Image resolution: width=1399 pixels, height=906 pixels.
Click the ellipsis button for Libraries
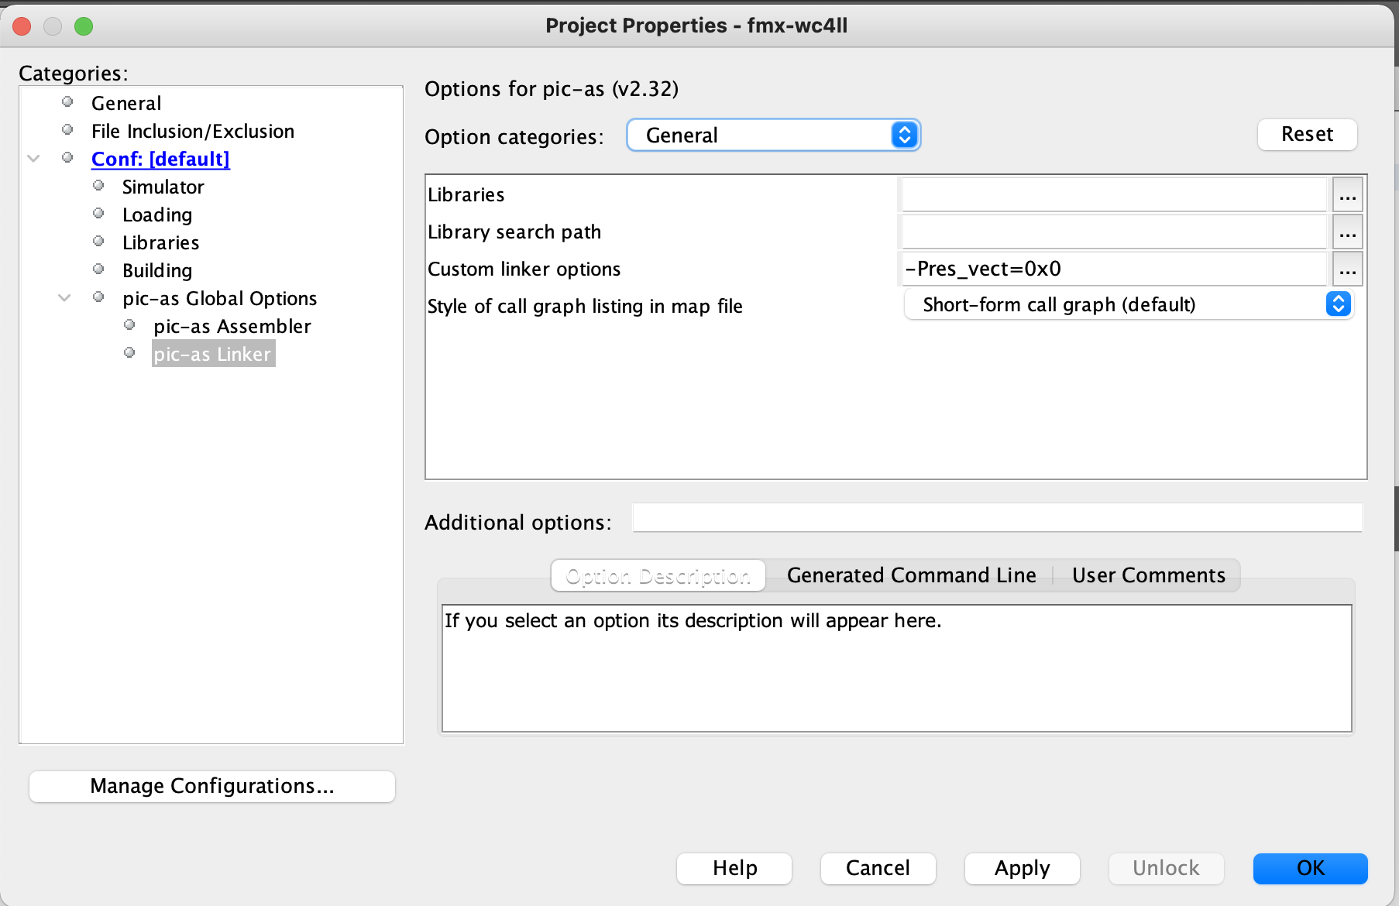click(x=1347, y=195)
